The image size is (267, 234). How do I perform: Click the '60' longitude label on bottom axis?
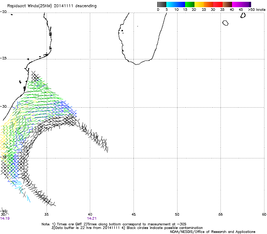[264, 215]
